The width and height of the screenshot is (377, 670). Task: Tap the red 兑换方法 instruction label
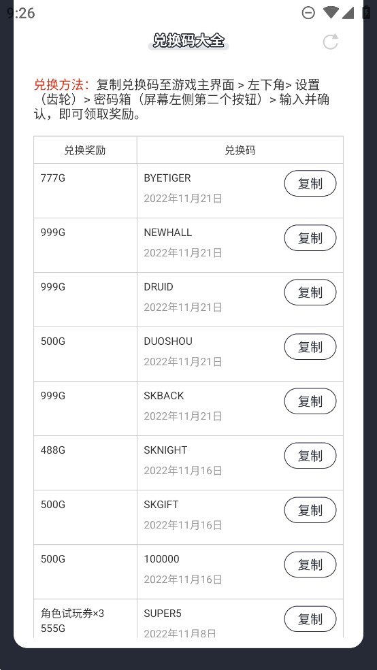point(61,84)
